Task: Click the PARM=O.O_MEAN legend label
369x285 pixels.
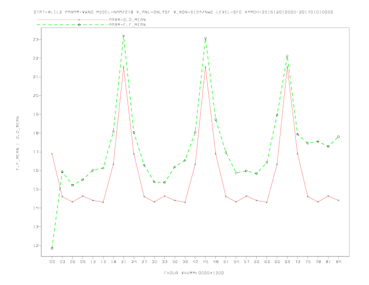Action: click(x=127, y=20)
